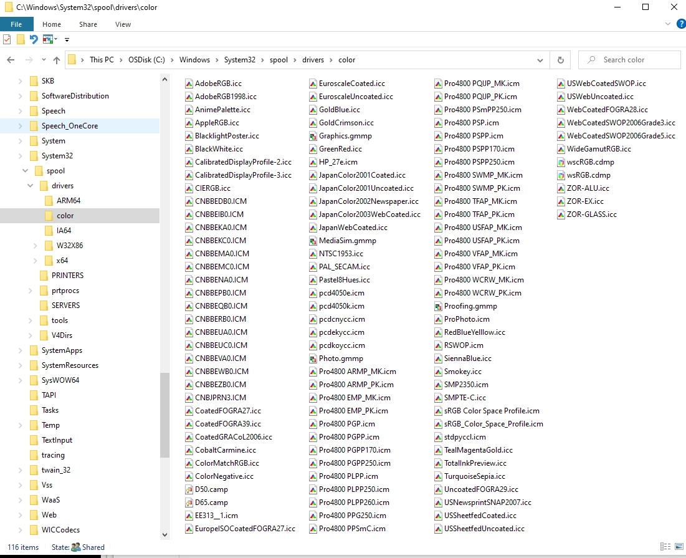This screenshot has width=686, height=558.
Task: Select the CNBJPRN3.ICM file icon
Action: click(189, 398)
